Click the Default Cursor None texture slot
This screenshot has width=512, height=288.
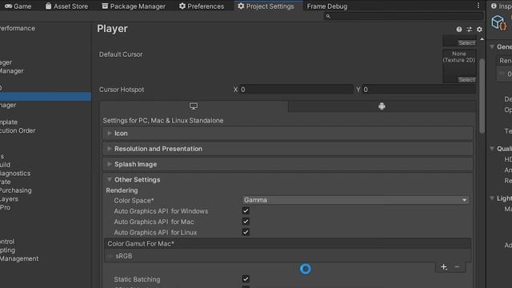[x=459, y=66]
